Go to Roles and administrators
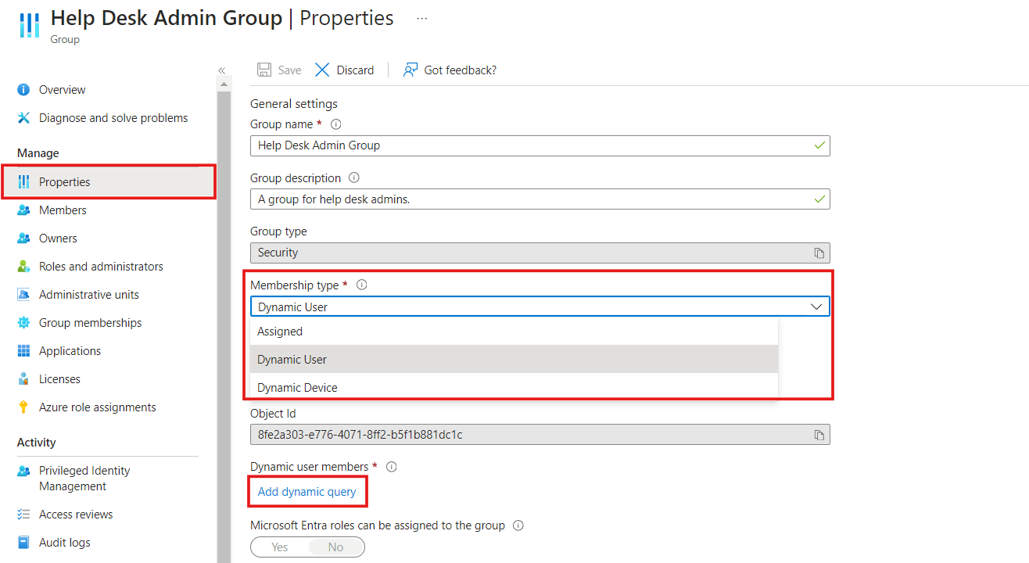1029x563 pixels. coord(101,267)
